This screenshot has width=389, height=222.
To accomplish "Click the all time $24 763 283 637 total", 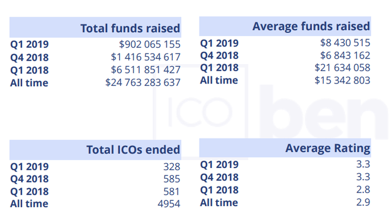I will point(143,82).
